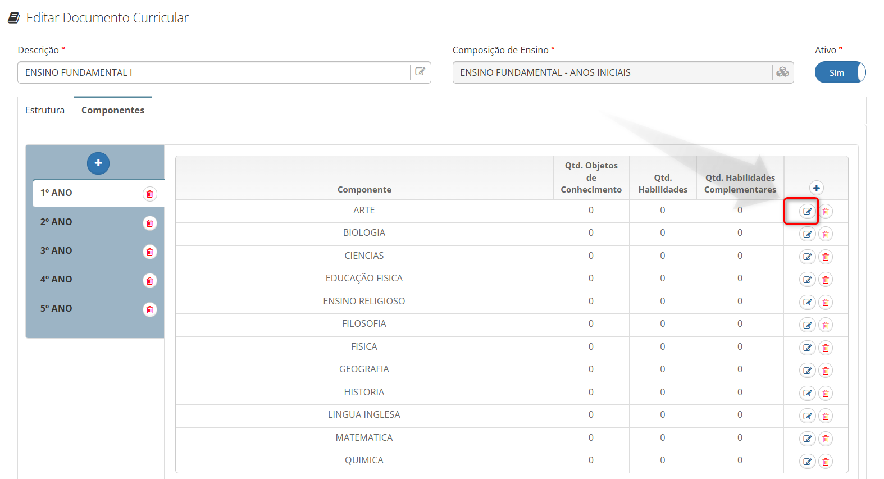Delete the 1º ANO entry
The image size is (884, 479).
[149, 194]
